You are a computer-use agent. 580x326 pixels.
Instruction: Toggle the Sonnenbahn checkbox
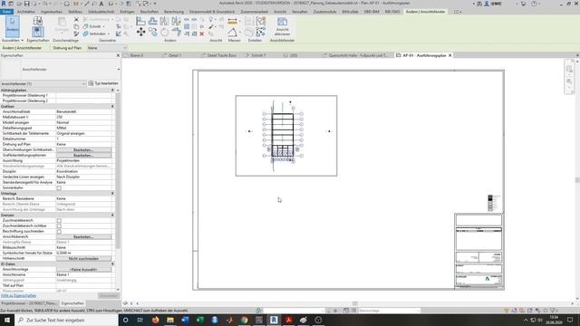[59, 188]
